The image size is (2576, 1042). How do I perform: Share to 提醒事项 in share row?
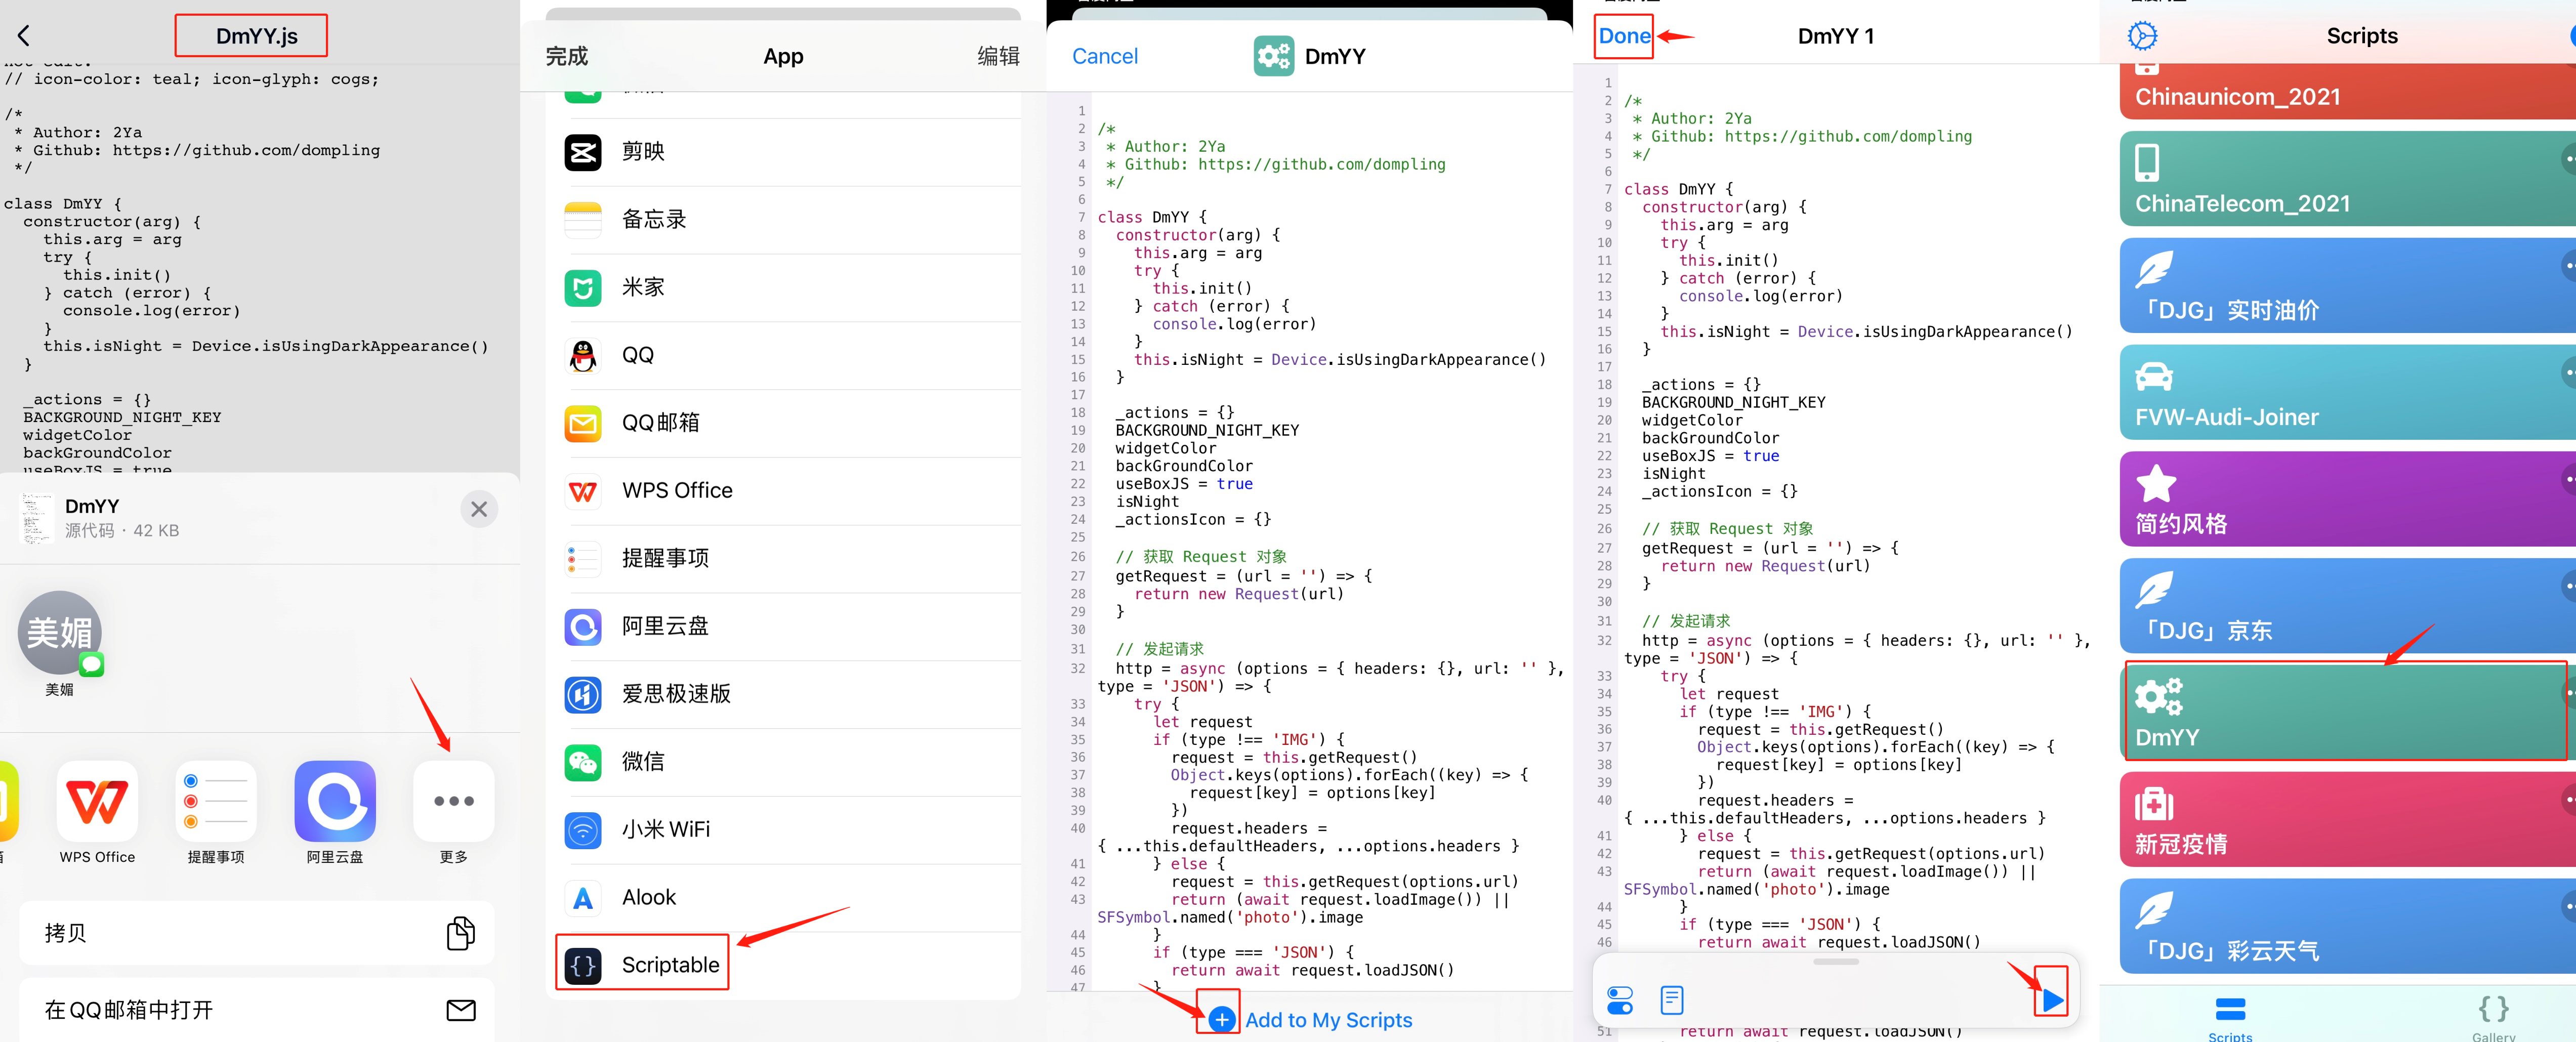click(x=216, y=812)
